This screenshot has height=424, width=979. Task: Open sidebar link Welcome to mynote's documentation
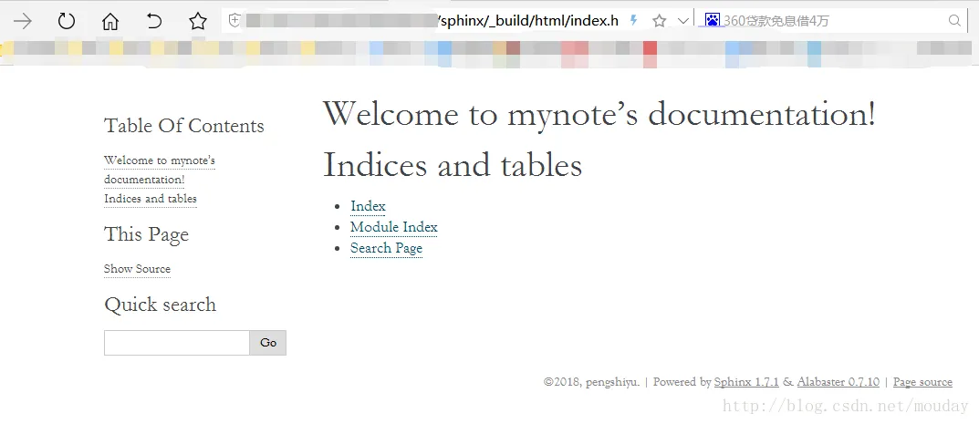[x=159, y=170]
